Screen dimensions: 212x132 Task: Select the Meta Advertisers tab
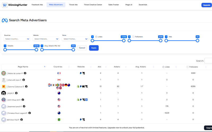tap(56, 5)
